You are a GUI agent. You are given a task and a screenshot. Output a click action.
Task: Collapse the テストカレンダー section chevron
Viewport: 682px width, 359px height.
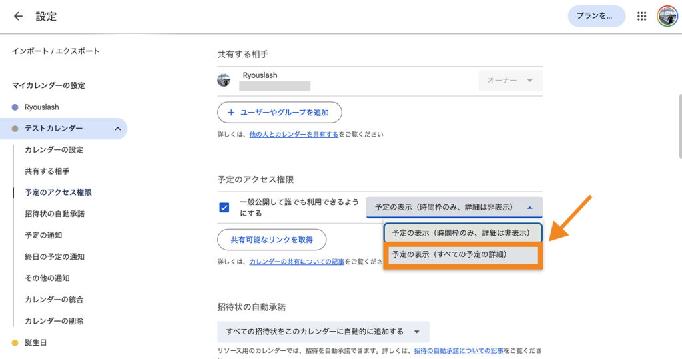(117, 129)
